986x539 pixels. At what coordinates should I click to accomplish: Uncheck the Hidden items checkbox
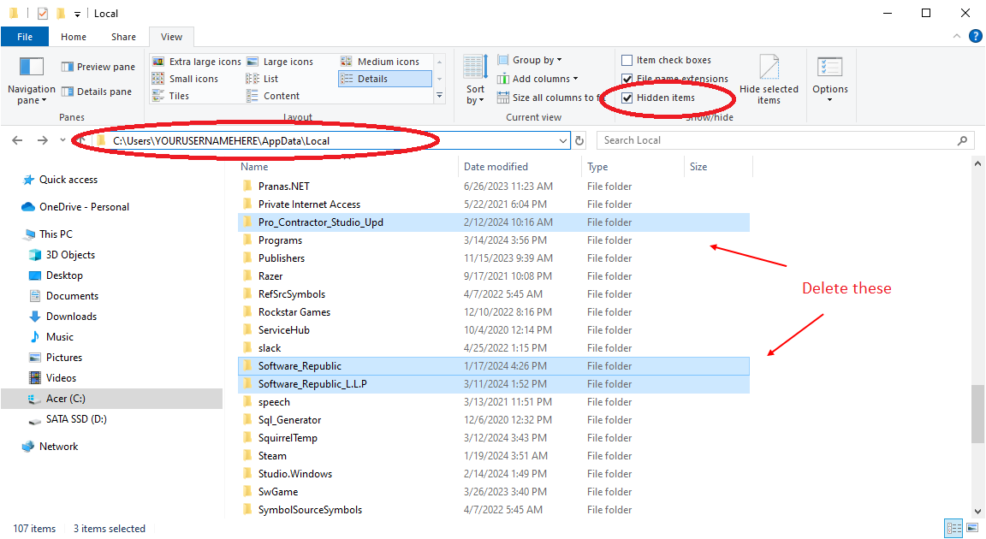[627, 98]
